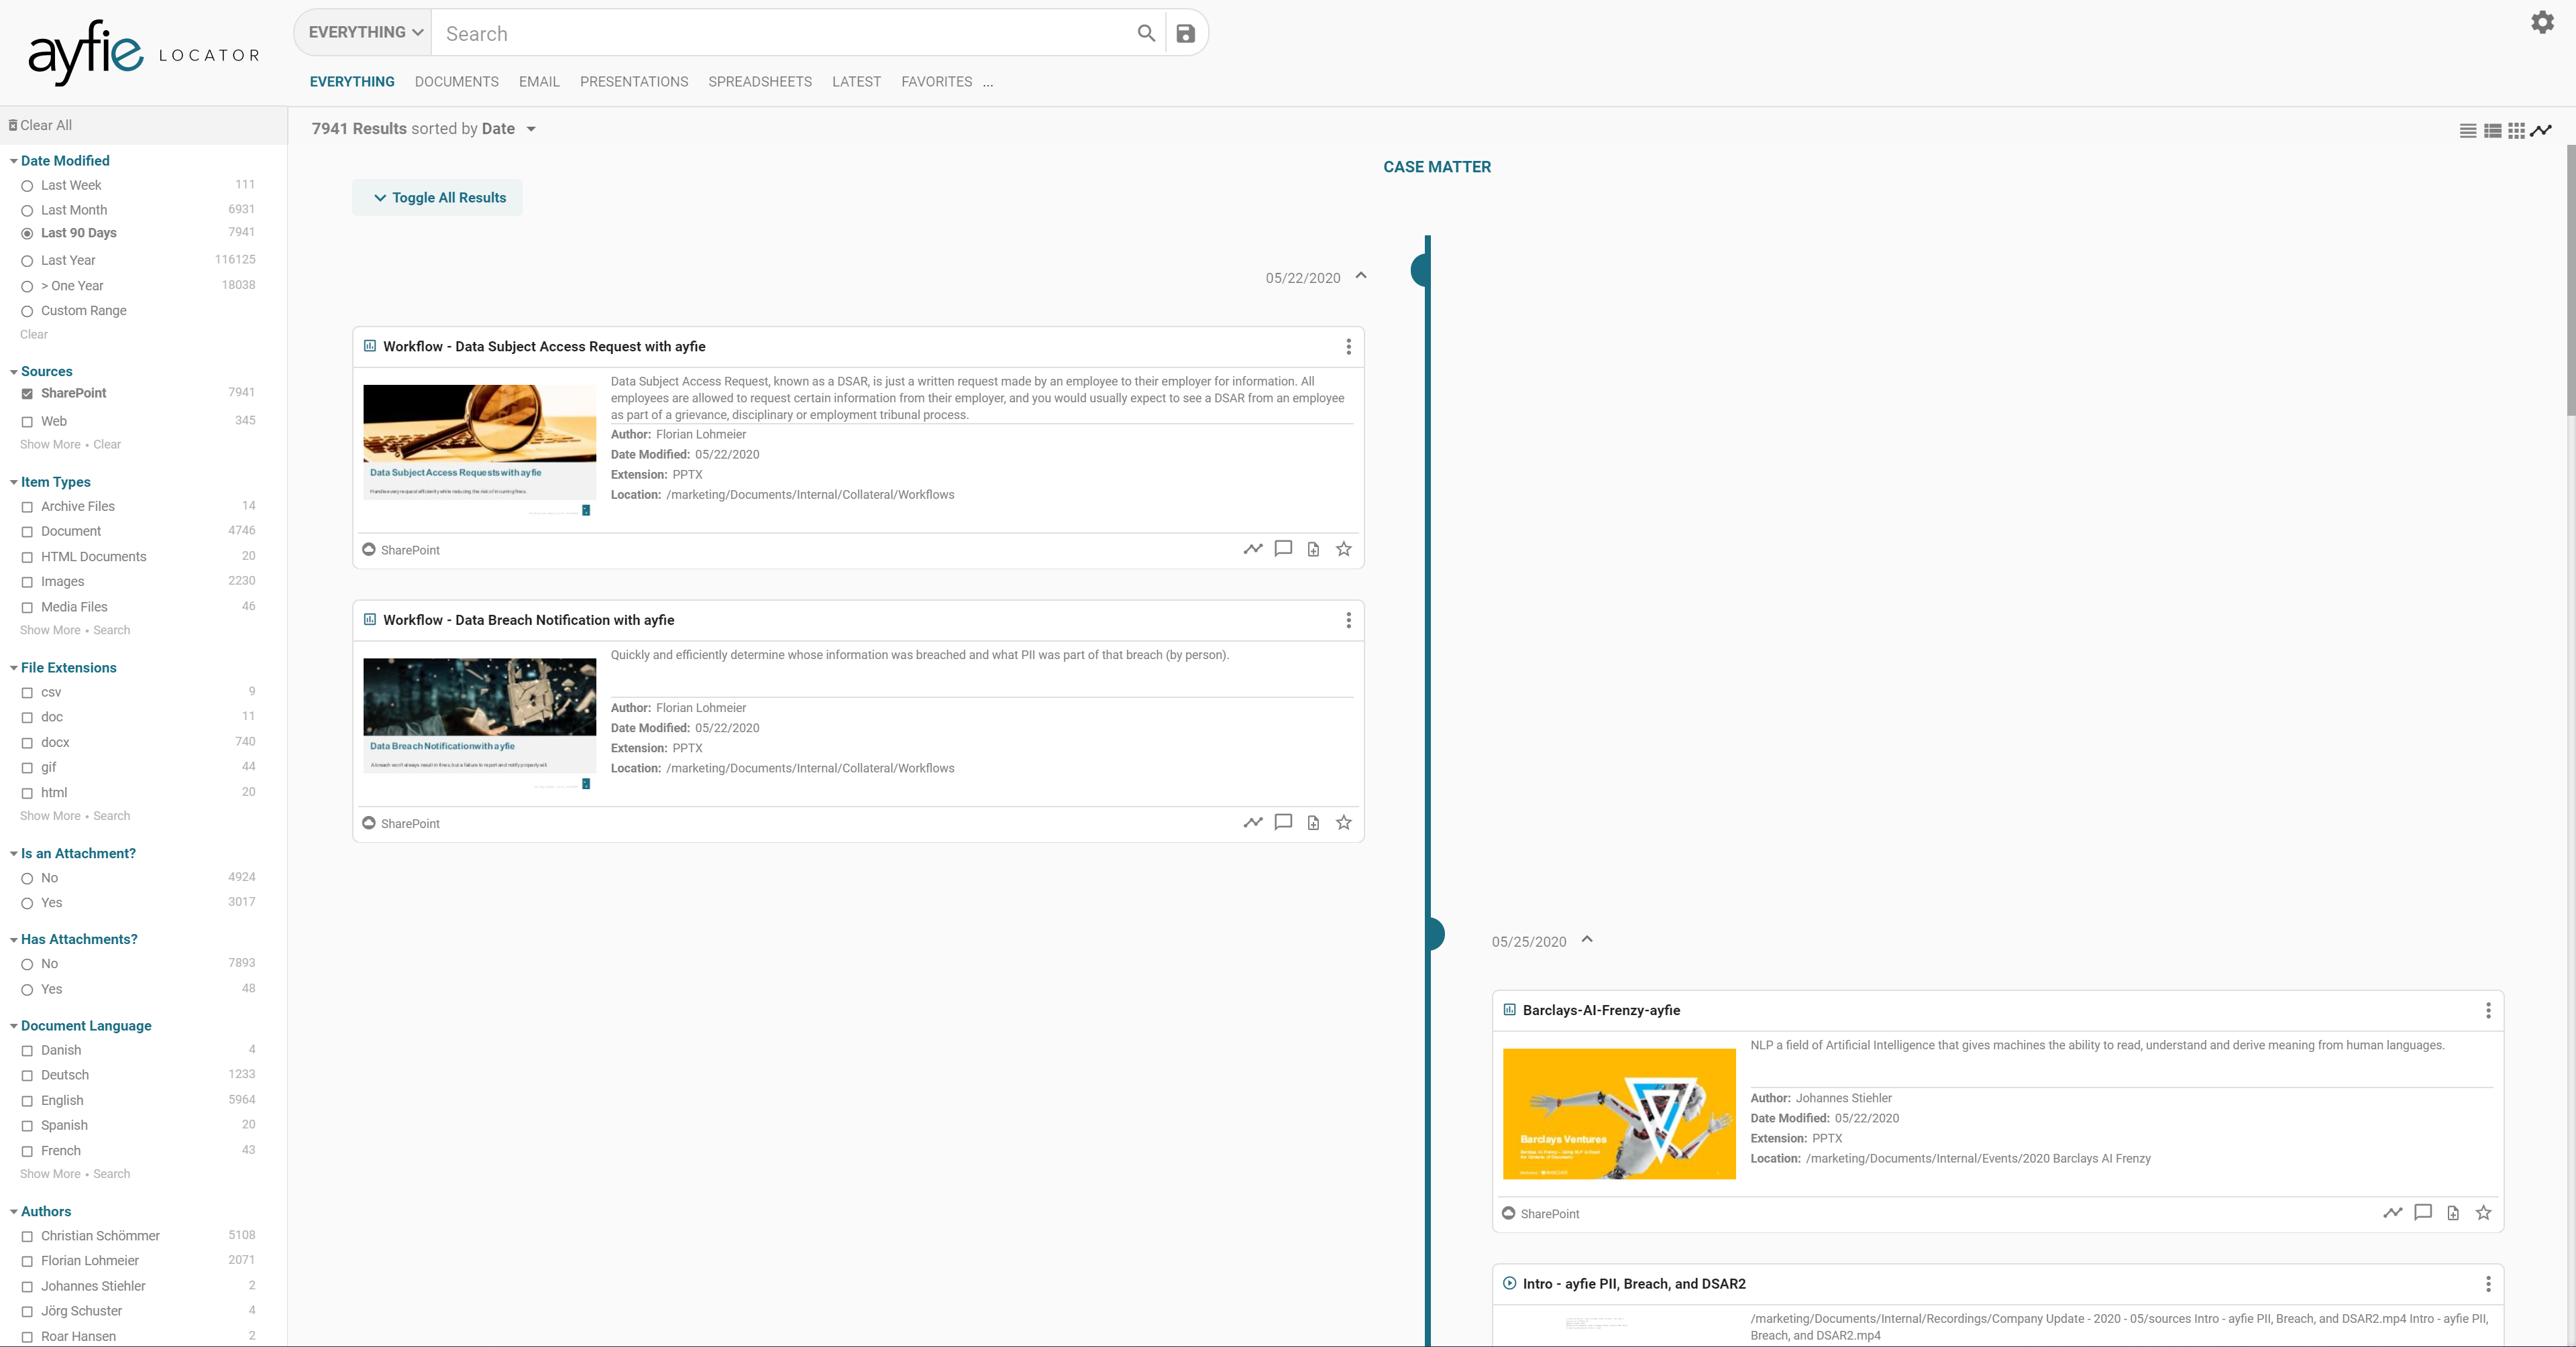Click the trending/analytics icon on first result

pyautogui.click(x=1252, y=548)
